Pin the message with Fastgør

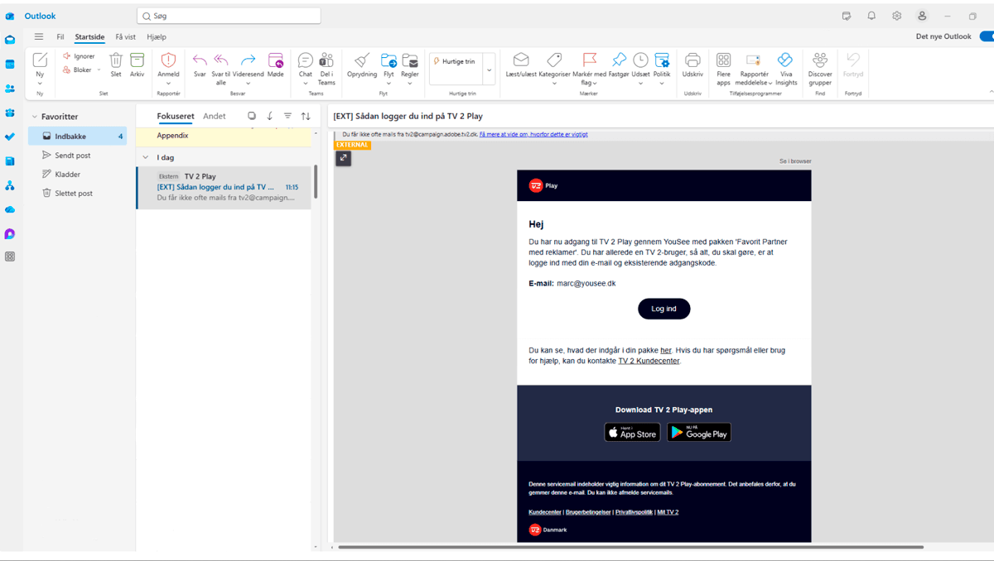619,61
